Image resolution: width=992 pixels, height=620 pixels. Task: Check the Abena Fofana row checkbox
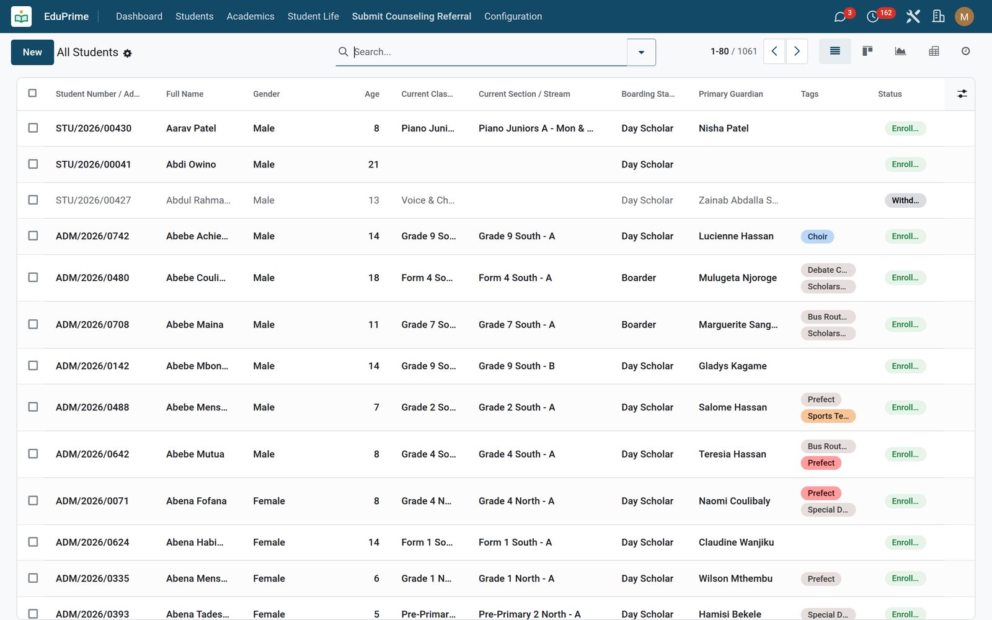click(33, 500)
